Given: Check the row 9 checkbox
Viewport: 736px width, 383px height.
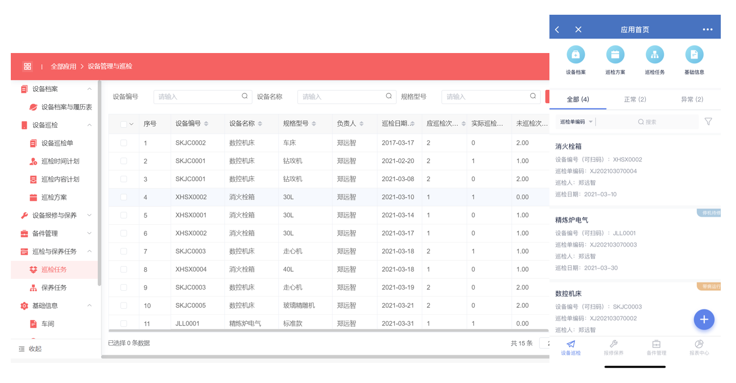Looking at the screenshot, I should click(x=124, y=287).
